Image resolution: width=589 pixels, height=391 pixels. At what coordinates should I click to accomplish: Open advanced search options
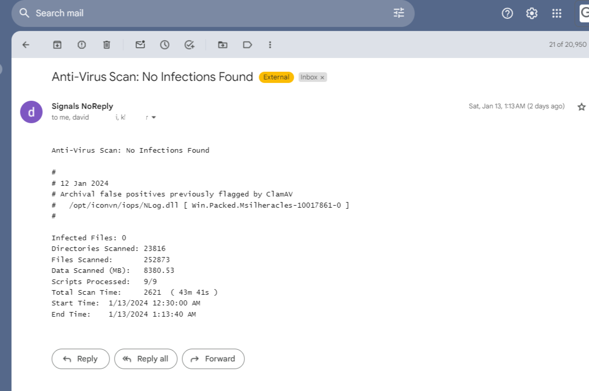tap(399, 14)
